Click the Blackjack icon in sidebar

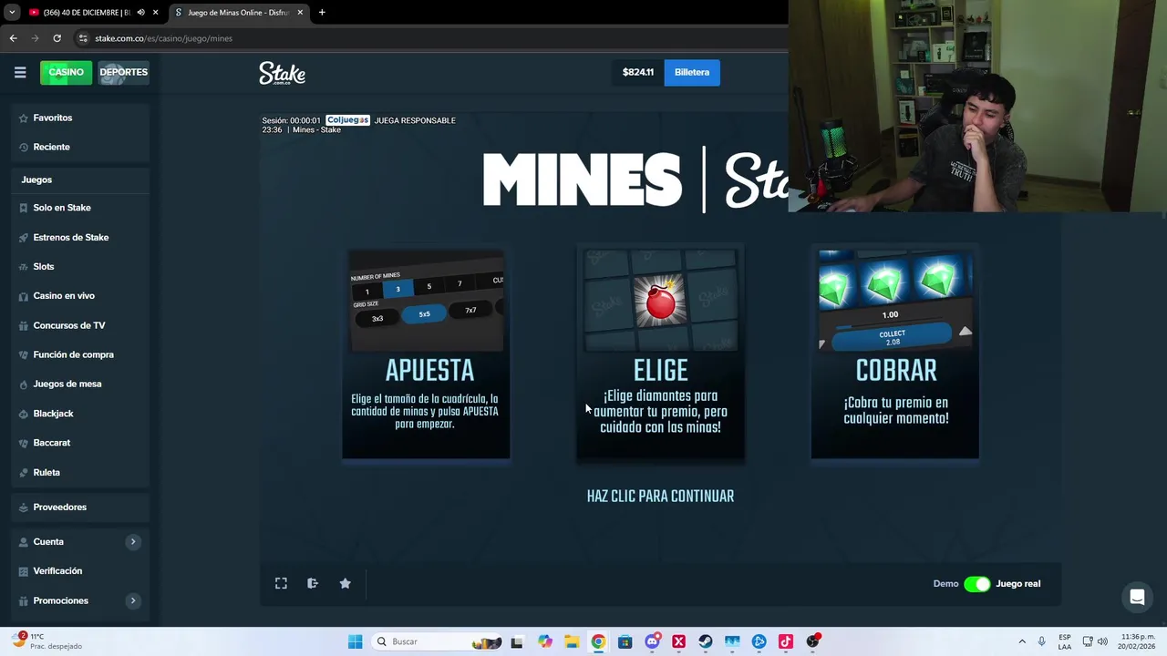[x=24, y=414]
